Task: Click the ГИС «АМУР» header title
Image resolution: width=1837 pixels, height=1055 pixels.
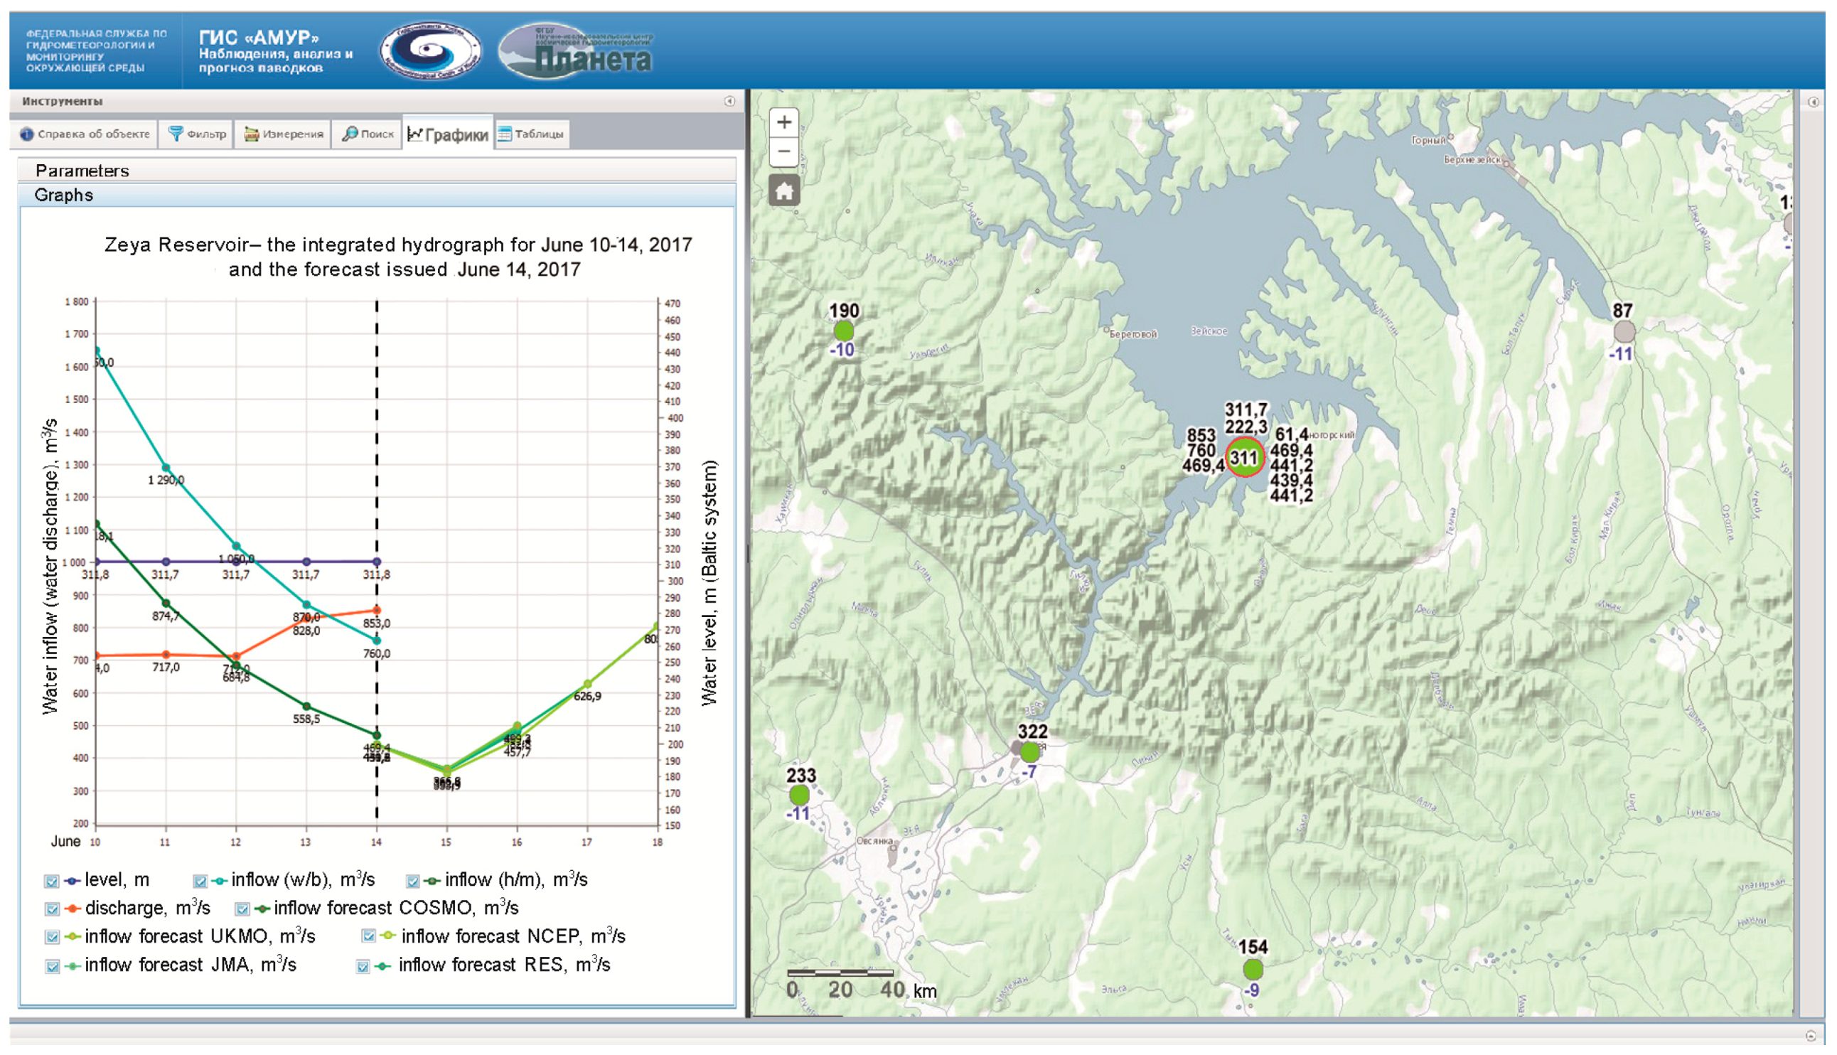Action: [x=259, y=38]
